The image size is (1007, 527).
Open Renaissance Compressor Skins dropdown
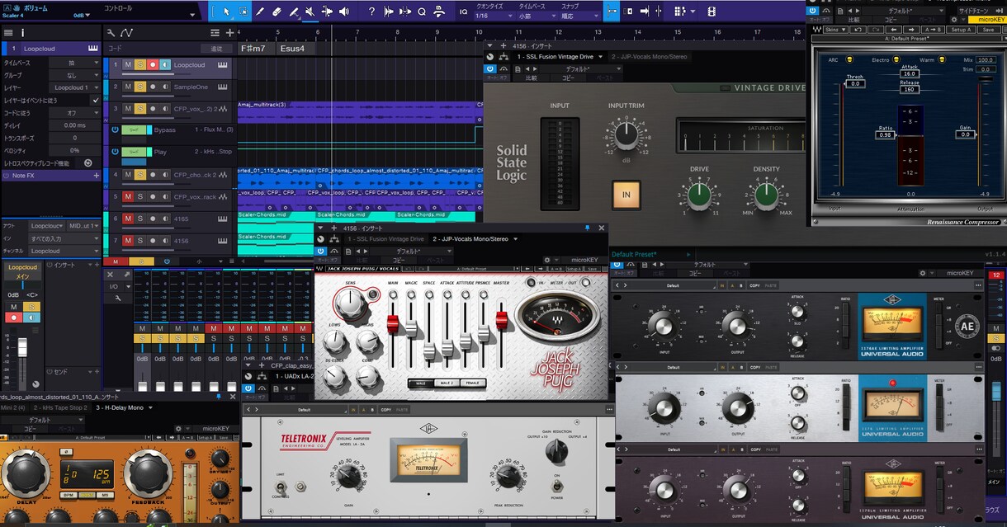coord(837,30)
